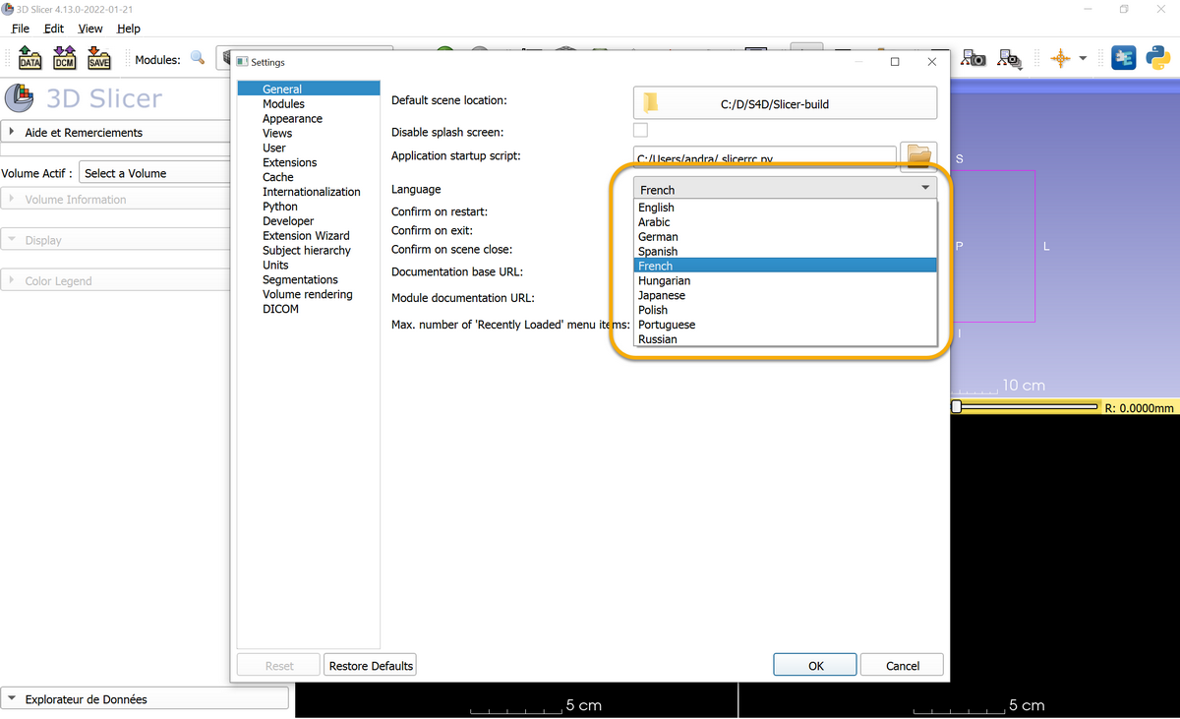
Task: Select Portuguese in the language list
Action: pos(786,325)
